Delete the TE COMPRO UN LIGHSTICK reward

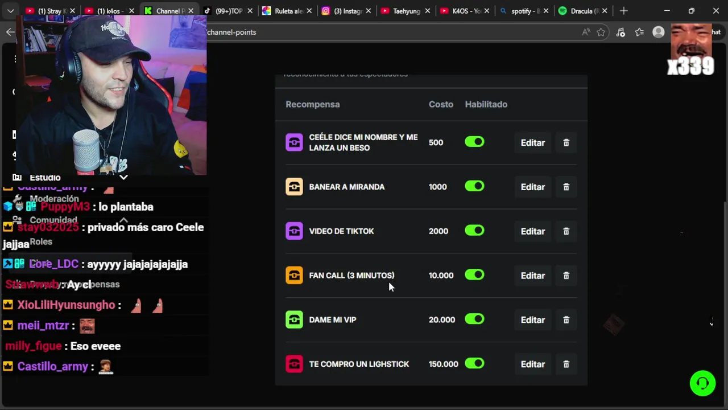coord(566,364)
